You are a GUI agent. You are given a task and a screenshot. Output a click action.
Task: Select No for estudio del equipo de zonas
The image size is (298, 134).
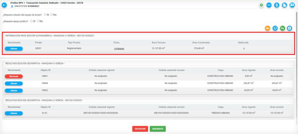pyautogui.click(x=52, y=15)
